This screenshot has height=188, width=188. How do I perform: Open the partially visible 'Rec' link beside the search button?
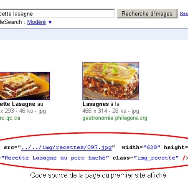(184, 13)
